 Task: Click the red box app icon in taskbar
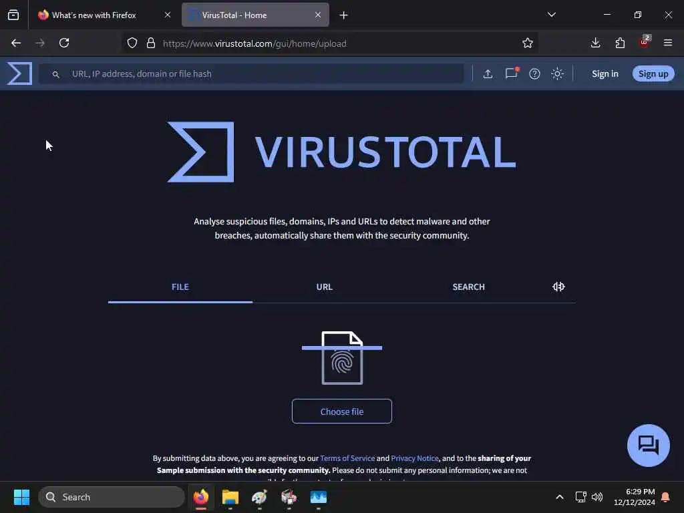289,497
